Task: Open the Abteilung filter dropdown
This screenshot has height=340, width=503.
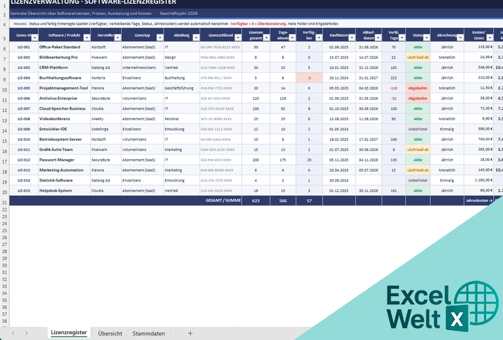Action: tap(196, 38)
